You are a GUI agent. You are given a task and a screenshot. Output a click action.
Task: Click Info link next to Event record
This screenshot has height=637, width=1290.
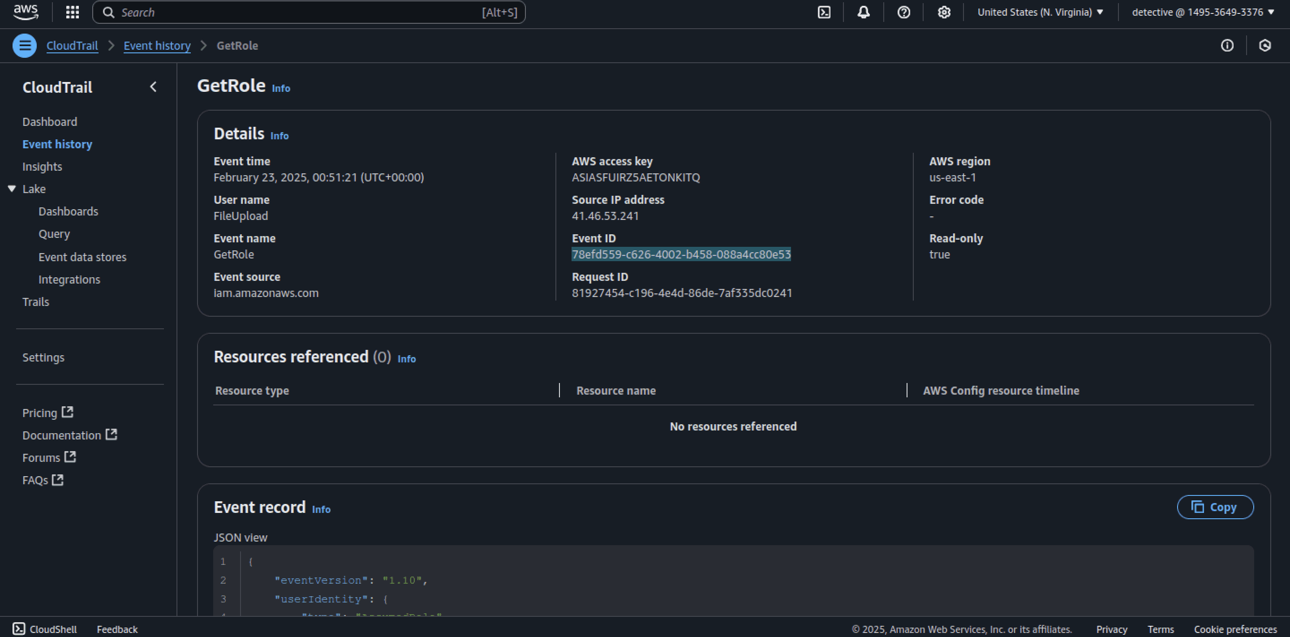[321, 509]
